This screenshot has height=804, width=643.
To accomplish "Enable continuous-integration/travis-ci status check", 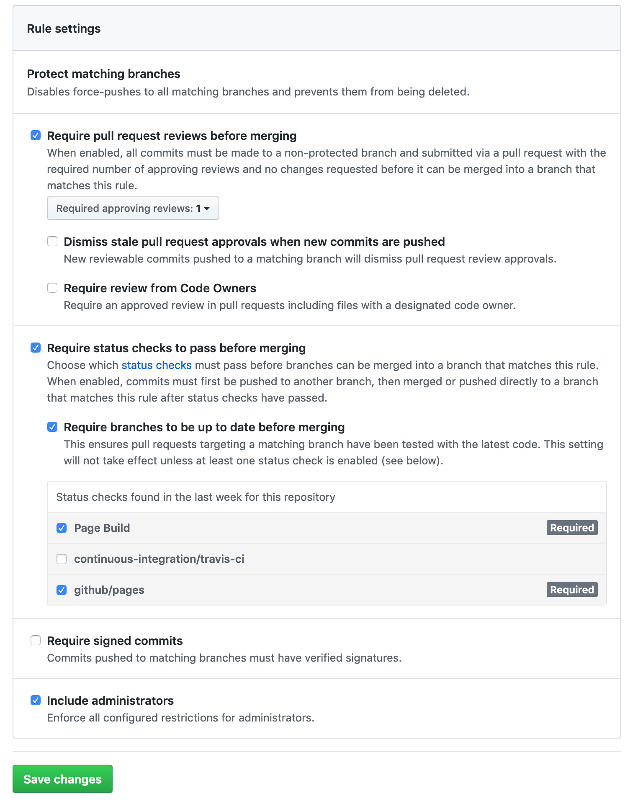I will (x=62, y=559).
